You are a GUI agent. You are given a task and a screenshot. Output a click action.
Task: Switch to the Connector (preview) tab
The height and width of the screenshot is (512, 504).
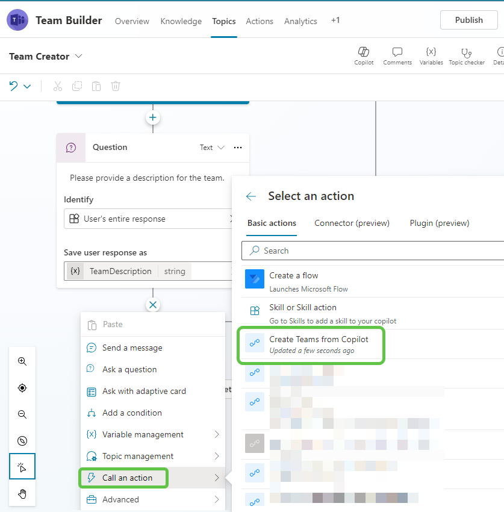[x=352, y=223]
